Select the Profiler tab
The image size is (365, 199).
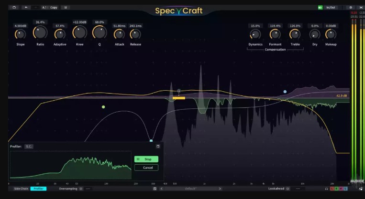pos(38,189)
